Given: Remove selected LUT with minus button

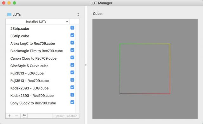Looking at the screenshot, I should 17,116.
